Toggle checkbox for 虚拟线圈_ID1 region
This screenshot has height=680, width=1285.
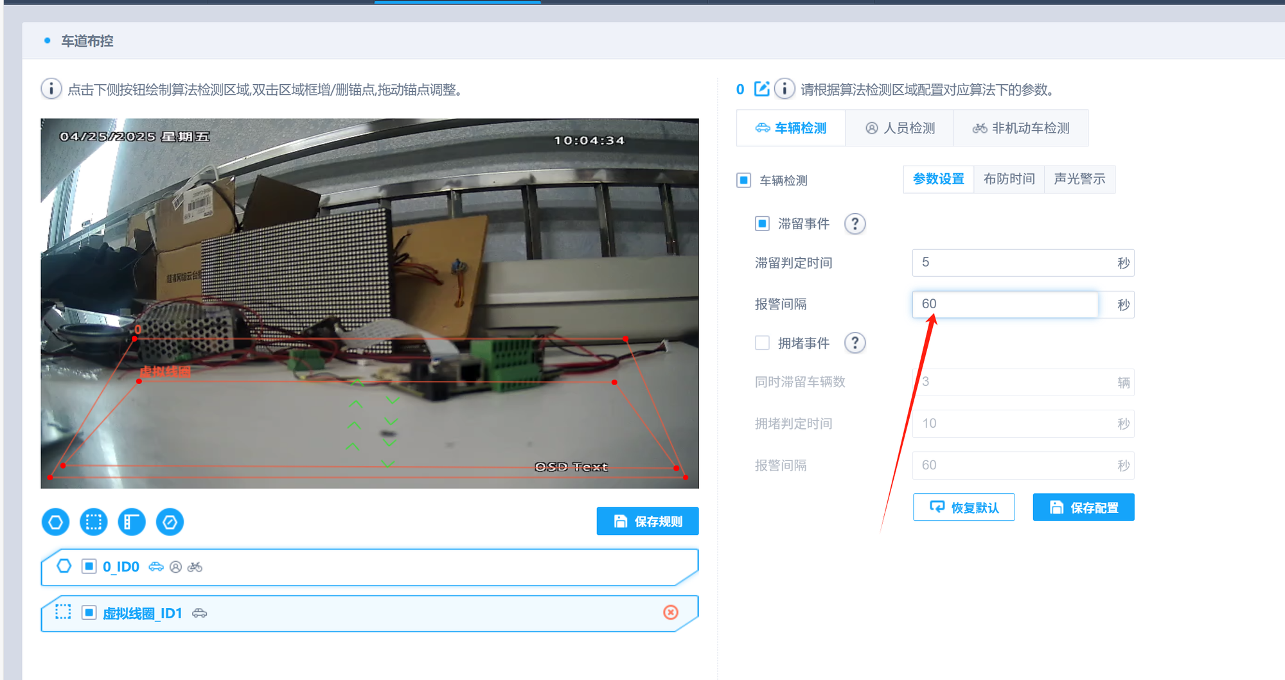pyautogui.click(x=89, y=613)
